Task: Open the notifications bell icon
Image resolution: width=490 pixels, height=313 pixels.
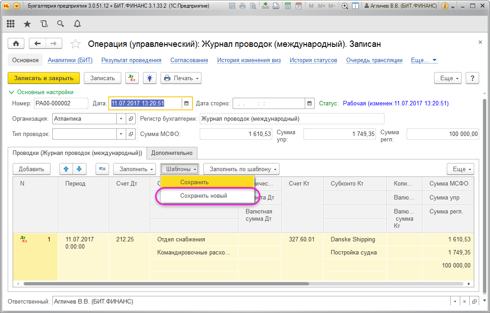Action: [77, 24]
